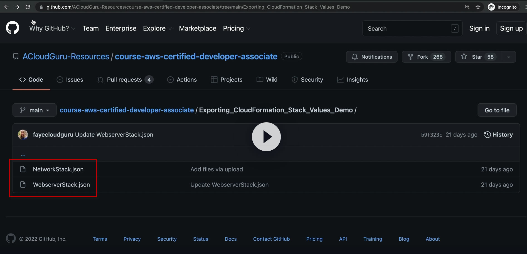
Task: Click the Go to file button
Action: click(497, 110)
